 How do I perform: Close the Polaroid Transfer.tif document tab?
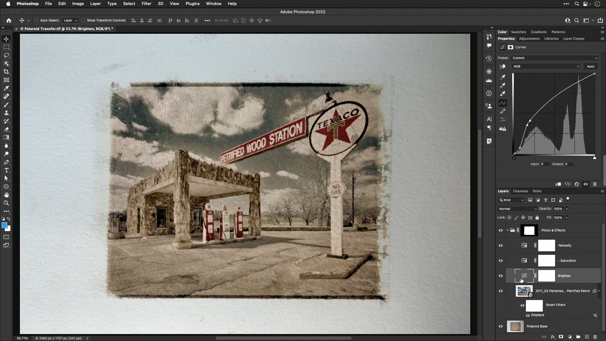17,29
